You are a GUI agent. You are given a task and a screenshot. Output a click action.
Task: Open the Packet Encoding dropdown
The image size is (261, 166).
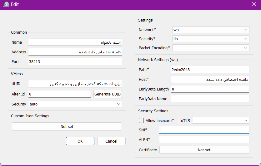pyautogui.click(x=210, y=48)
